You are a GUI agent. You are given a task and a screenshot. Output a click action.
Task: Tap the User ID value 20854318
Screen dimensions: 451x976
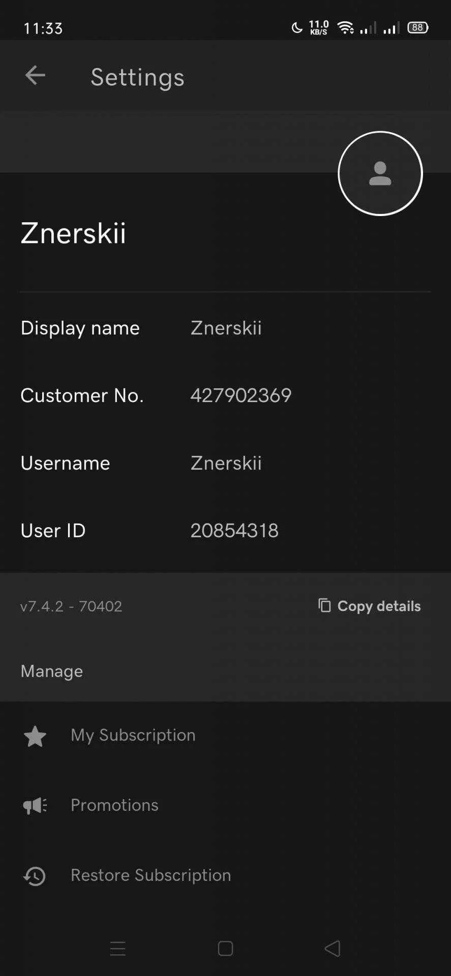click(x=234, y=531)
